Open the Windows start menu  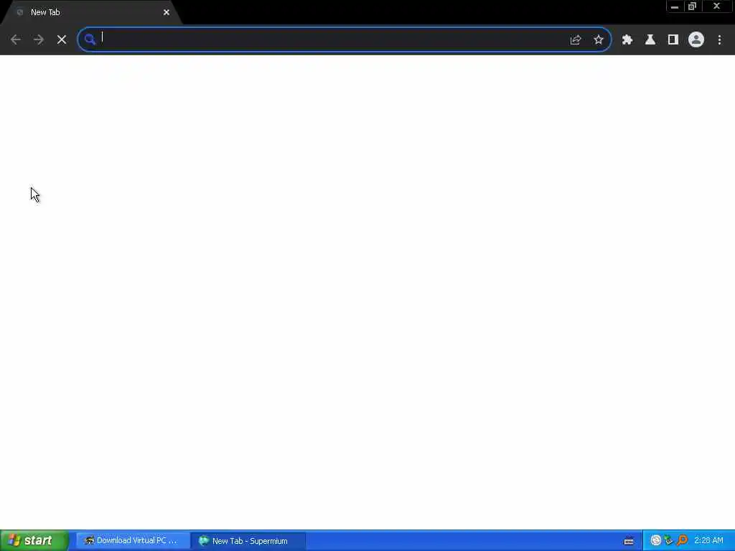point(34,540)
